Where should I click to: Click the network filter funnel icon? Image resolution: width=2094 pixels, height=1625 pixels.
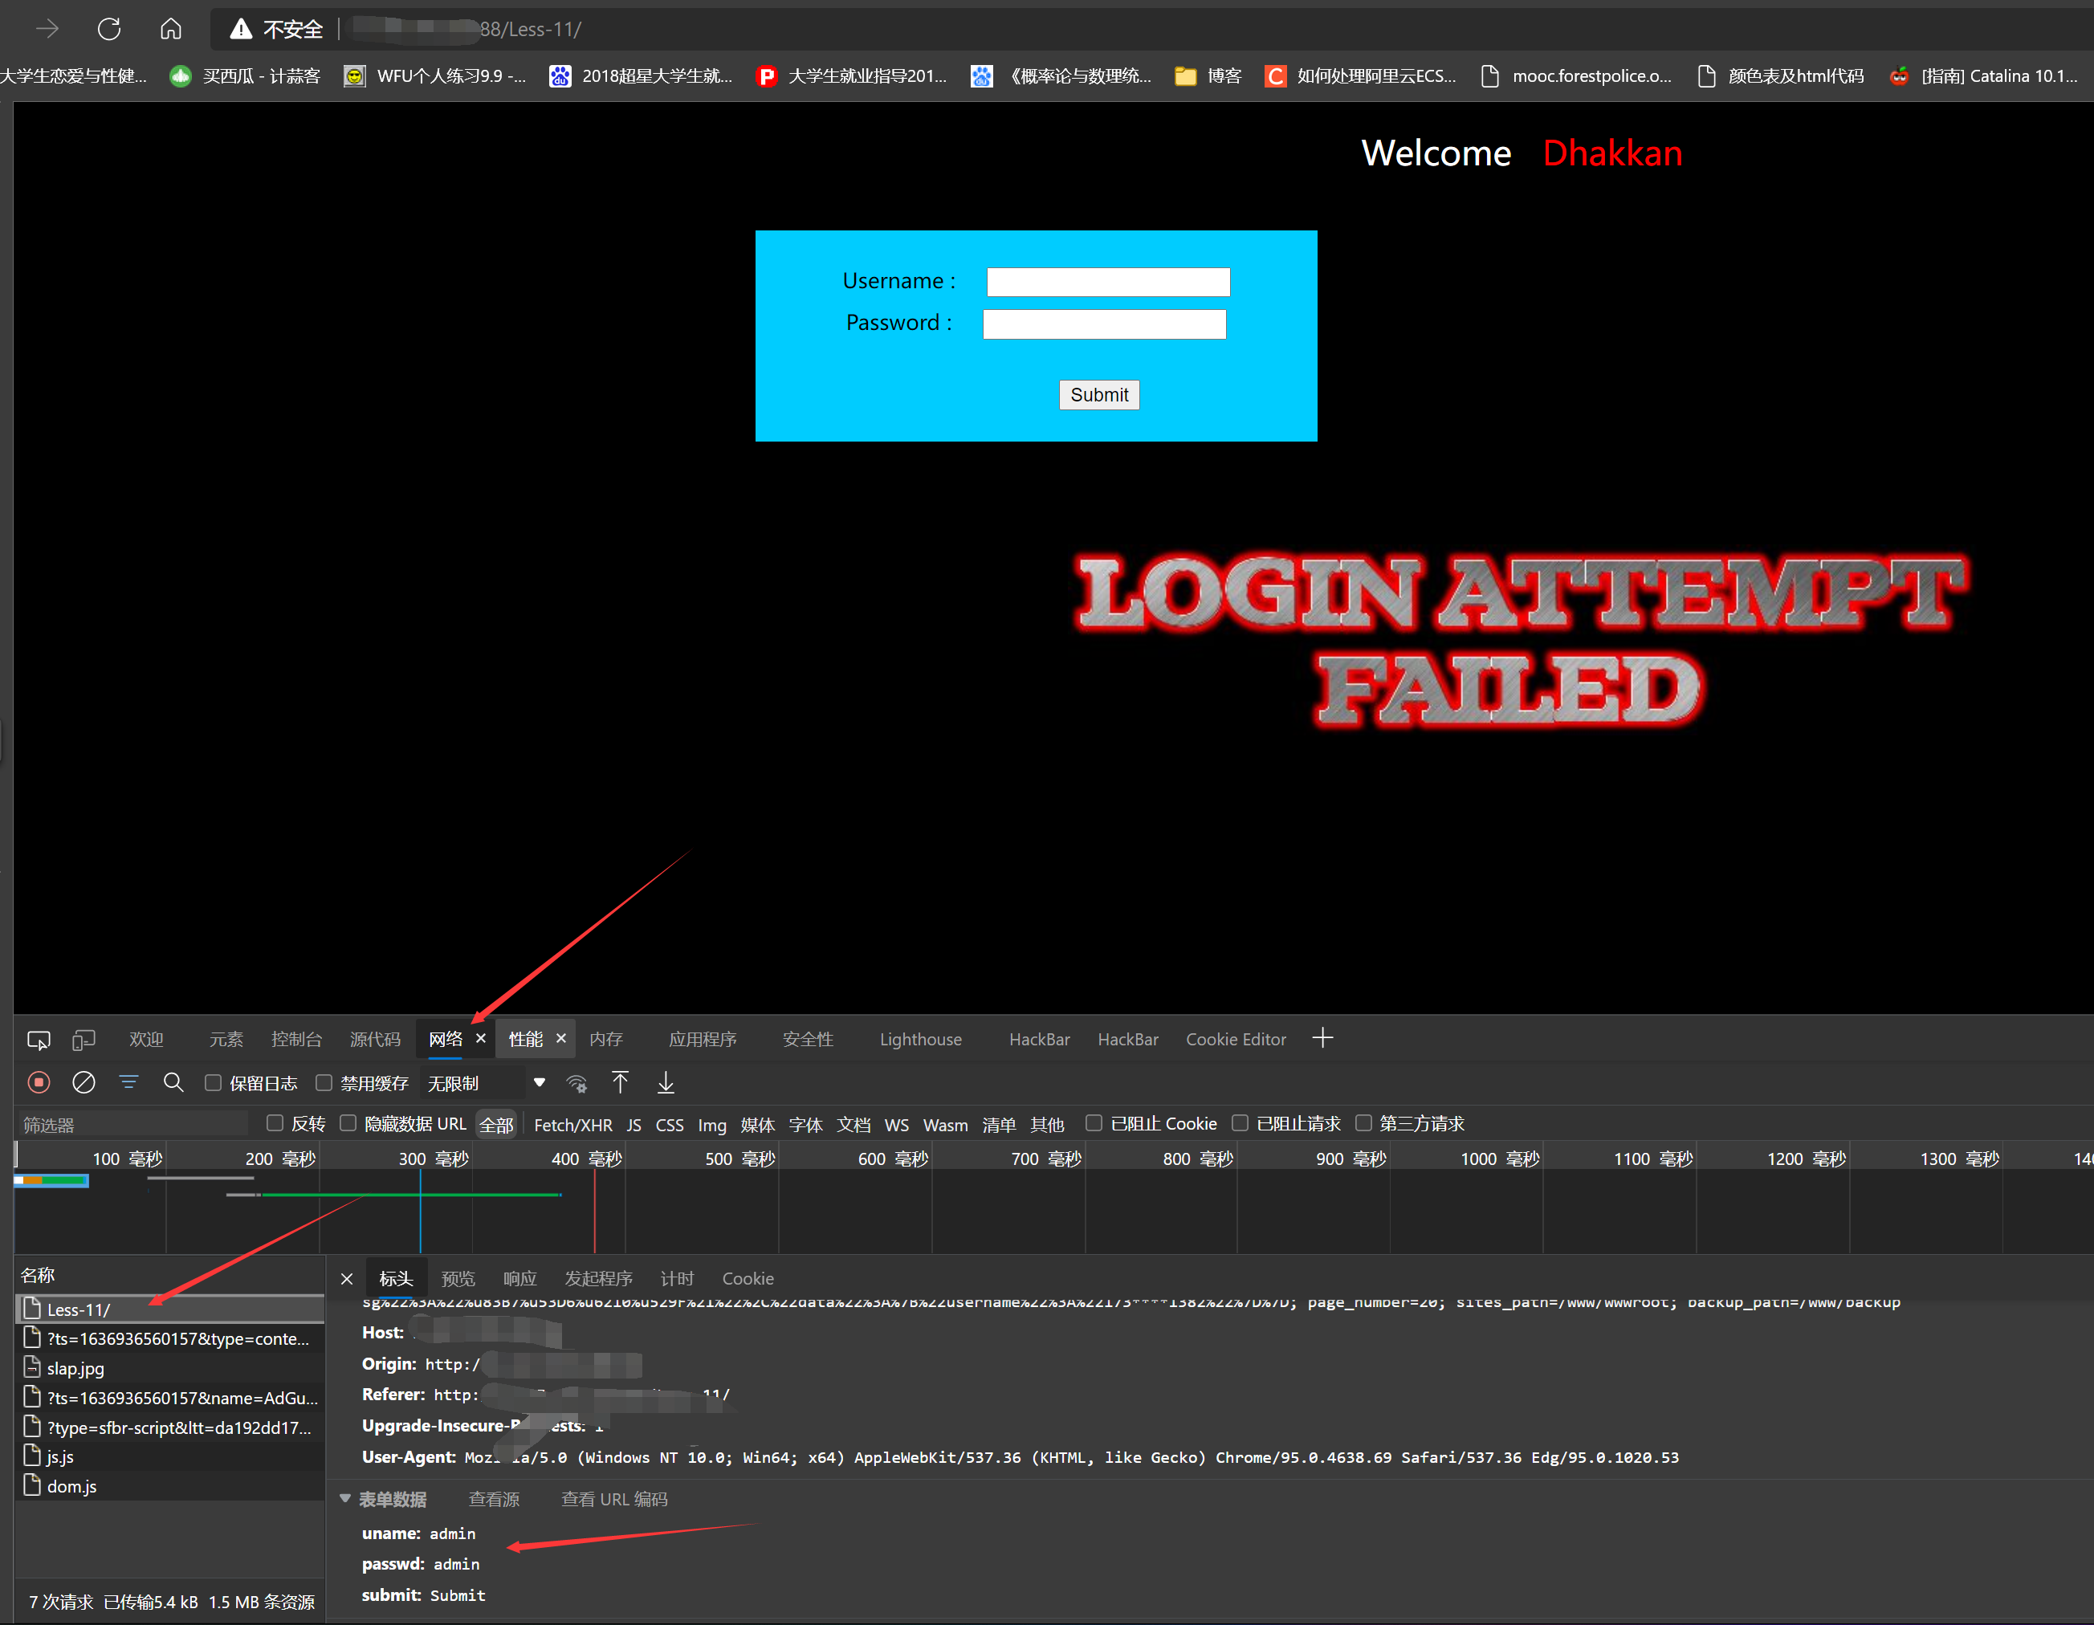pyautogui.click(x=128, y=1082)
